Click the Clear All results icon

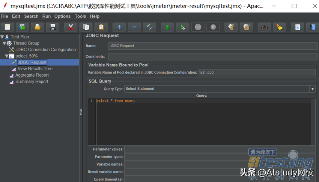pyautogui.click(x=246, y=27)
